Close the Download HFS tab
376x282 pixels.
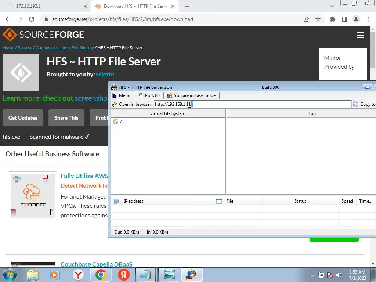(173, 6)
